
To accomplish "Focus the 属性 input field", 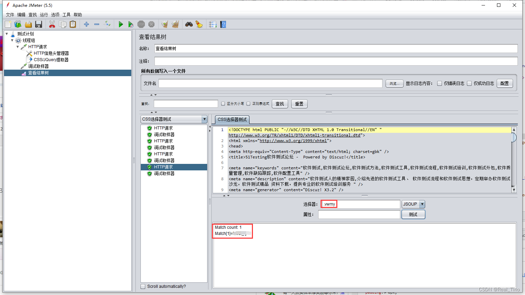I will pos(359,214).
